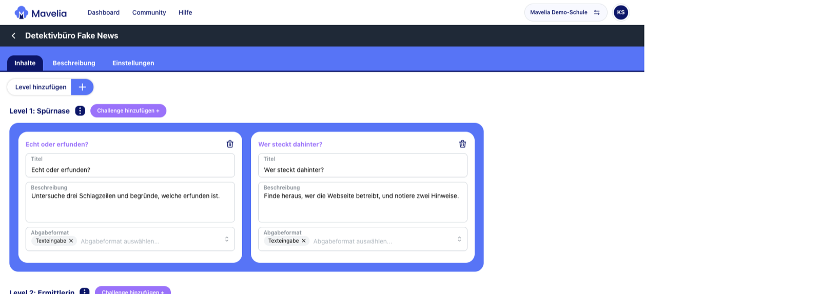Switch school via Mavelia Demo-Schule selector
This screenshot has height=294, width=821.
565,12
